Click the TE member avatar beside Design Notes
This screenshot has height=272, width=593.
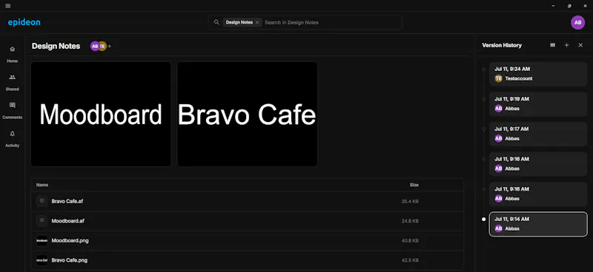tap(103, 46)
